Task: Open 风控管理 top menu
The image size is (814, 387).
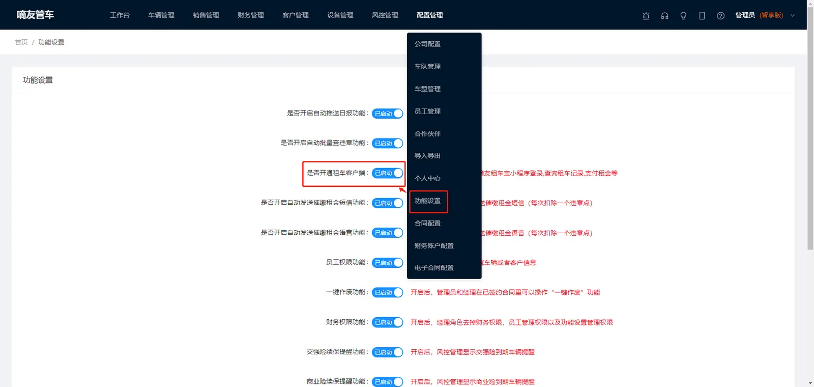Action: [385, 15]
